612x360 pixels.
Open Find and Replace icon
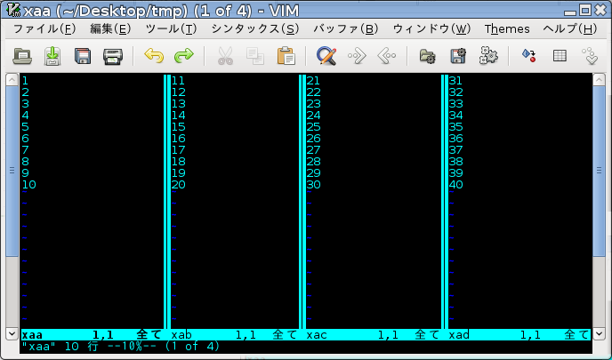326,56
